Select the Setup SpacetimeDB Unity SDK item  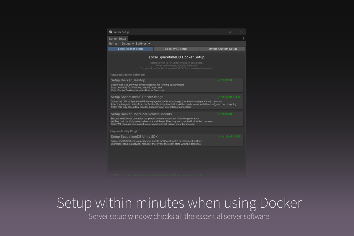tap(176, 140)
